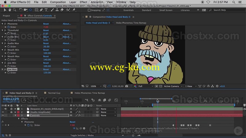Open the 100% magnification dropdown

(x=96, y=86)
